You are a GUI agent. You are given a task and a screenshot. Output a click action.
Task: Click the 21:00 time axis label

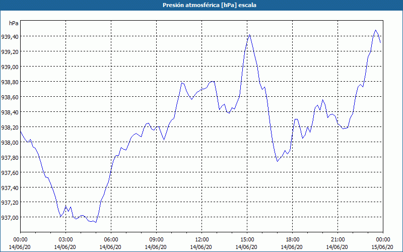coord(338,240)
